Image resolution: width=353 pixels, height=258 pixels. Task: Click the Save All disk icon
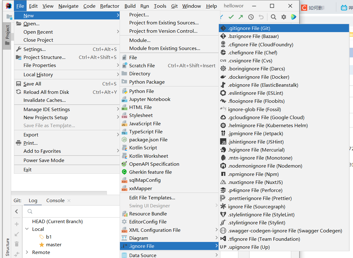pos(19,84)
